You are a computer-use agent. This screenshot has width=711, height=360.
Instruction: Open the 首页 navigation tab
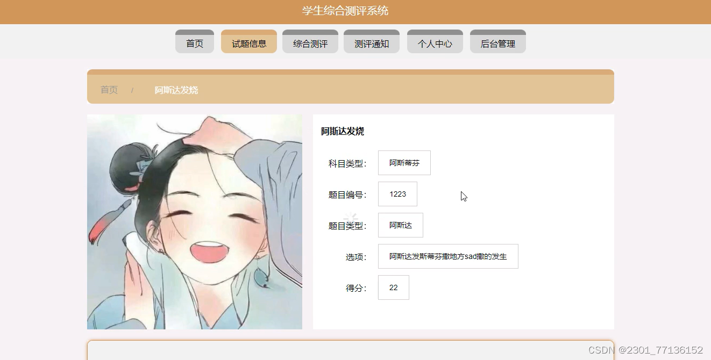pyautogui.click(x=194, y=41)
